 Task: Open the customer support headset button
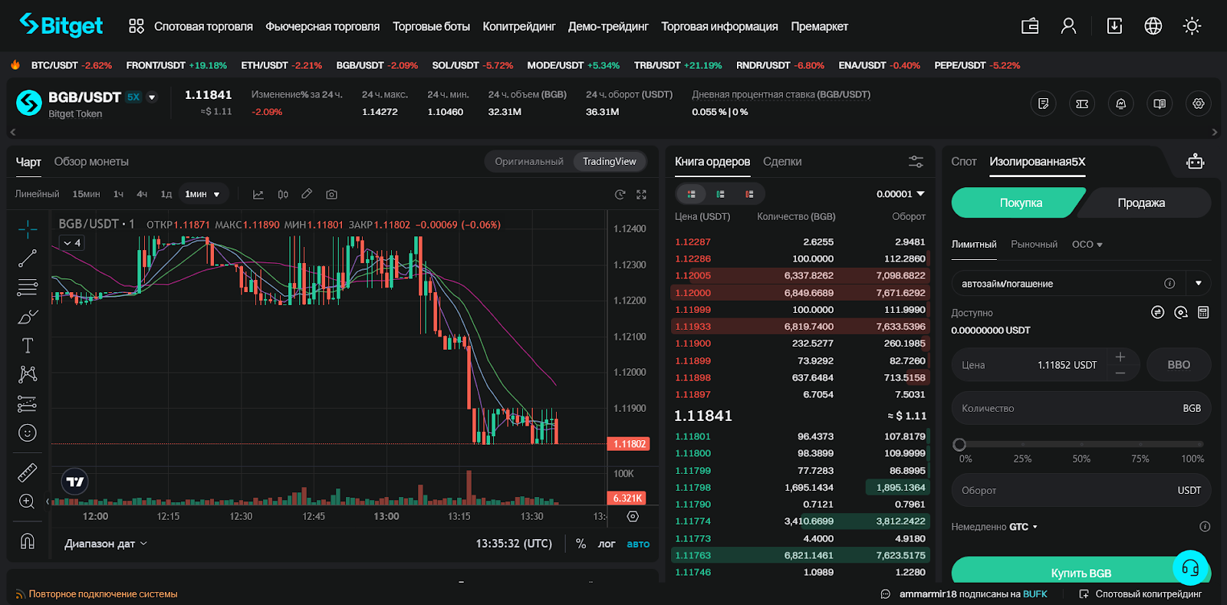1190,568
